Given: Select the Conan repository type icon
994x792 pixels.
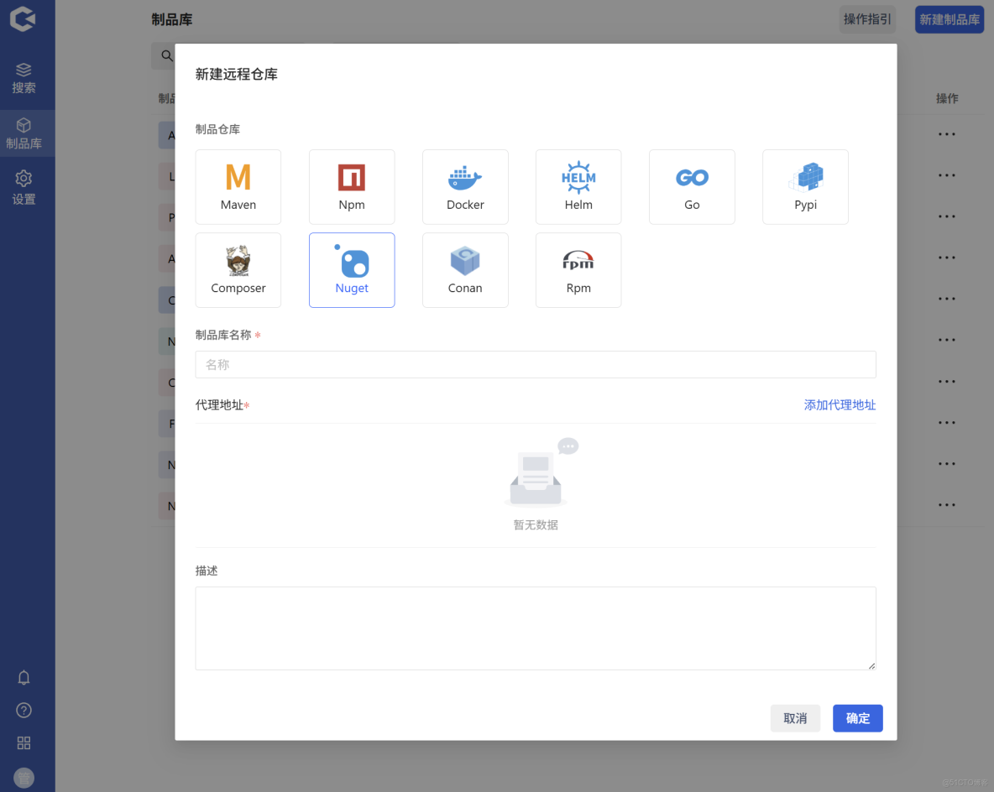Looking at the screenshot, I should 465,269.
